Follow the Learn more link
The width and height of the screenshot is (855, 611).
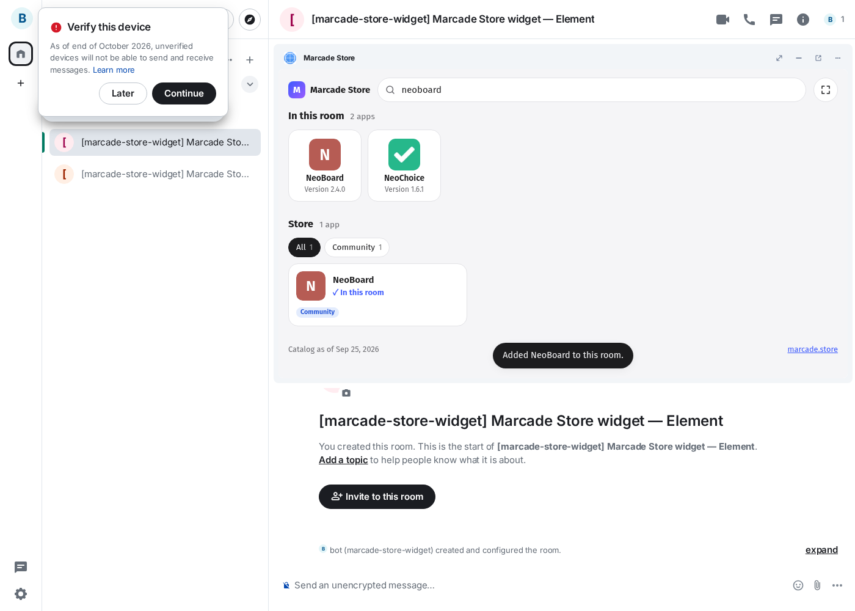pos(114,70)
